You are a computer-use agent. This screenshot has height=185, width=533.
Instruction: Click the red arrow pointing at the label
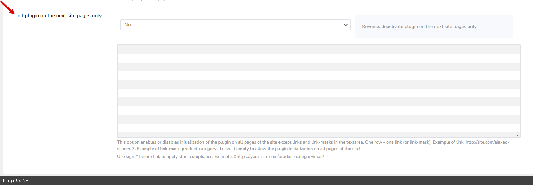click(x=7, y=7)
